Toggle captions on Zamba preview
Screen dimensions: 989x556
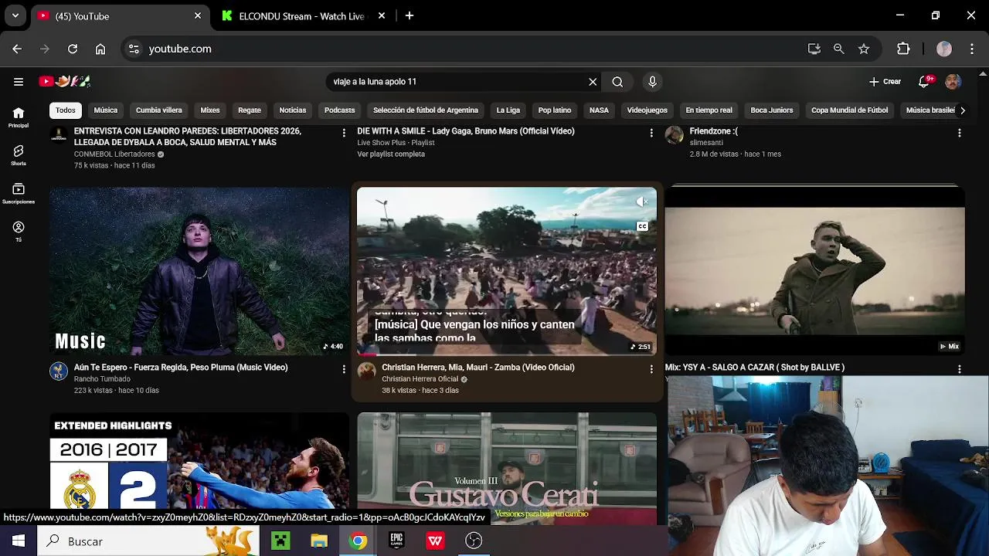642,226
